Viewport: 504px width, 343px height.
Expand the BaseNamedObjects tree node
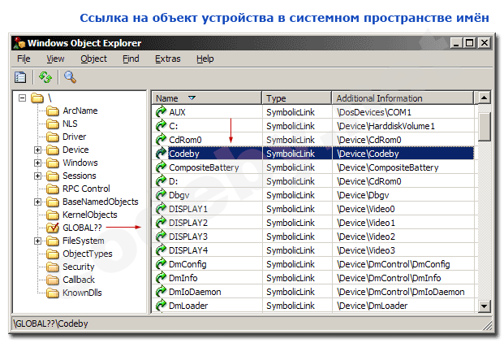pos(37,202)
